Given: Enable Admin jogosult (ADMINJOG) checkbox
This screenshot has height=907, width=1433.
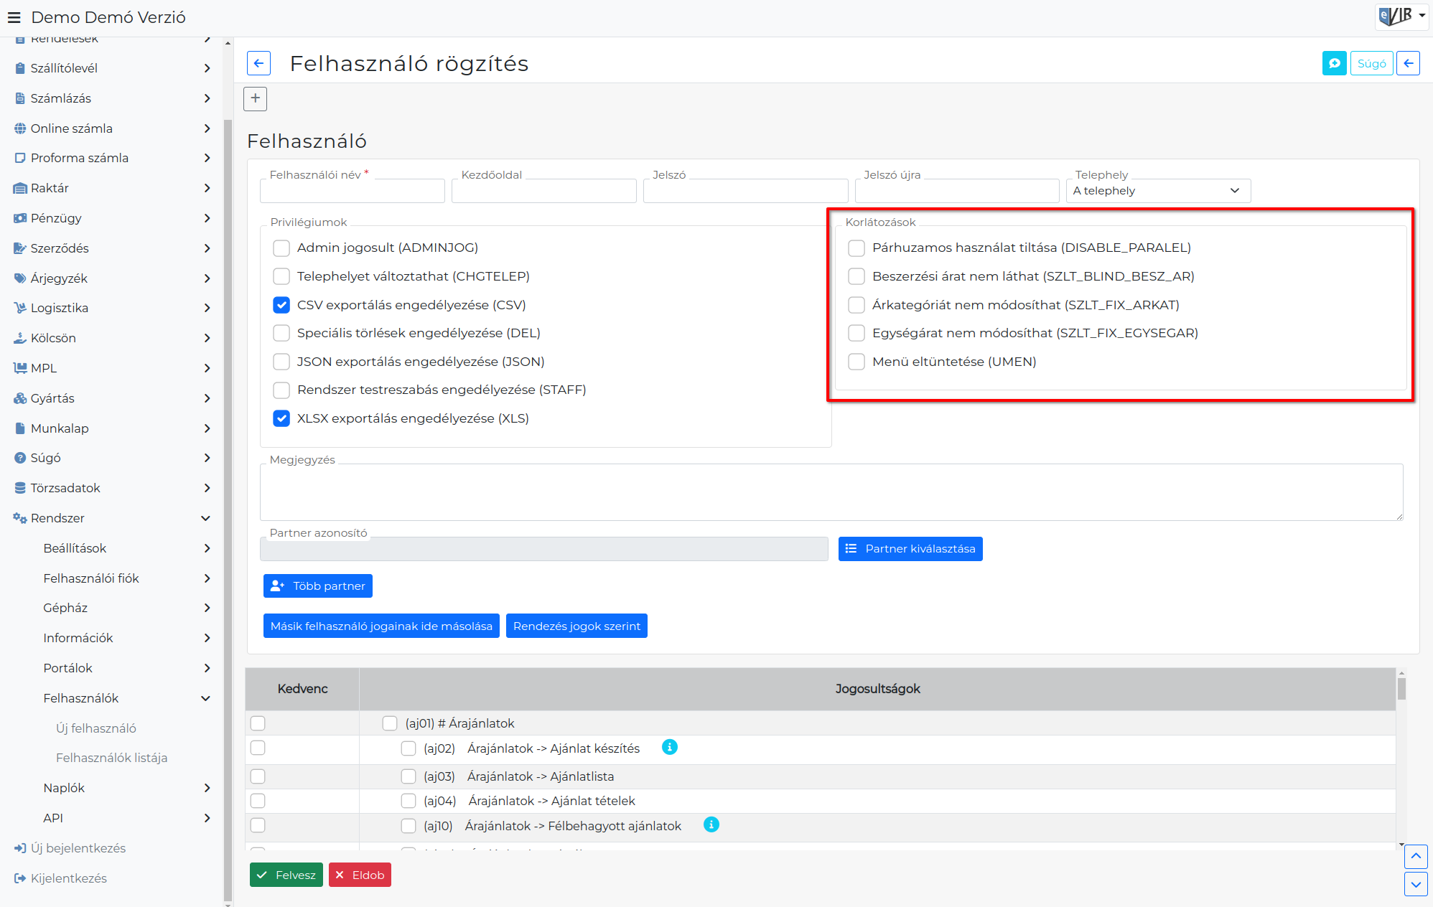Looking at the screenshot, I should tap(281, 248).
